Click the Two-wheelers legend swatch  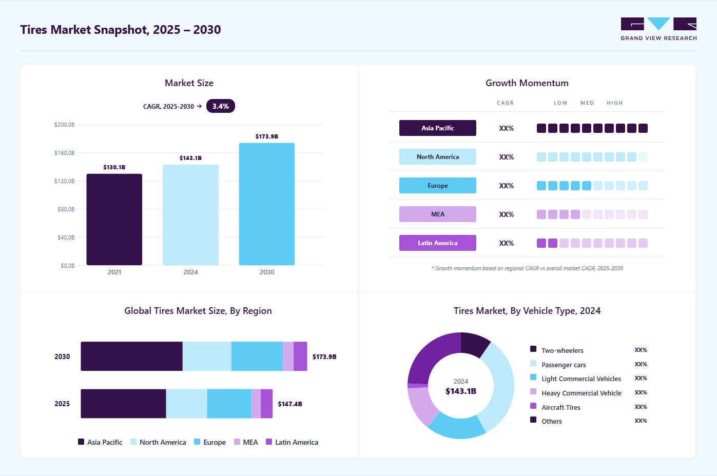tap(533, 349)
